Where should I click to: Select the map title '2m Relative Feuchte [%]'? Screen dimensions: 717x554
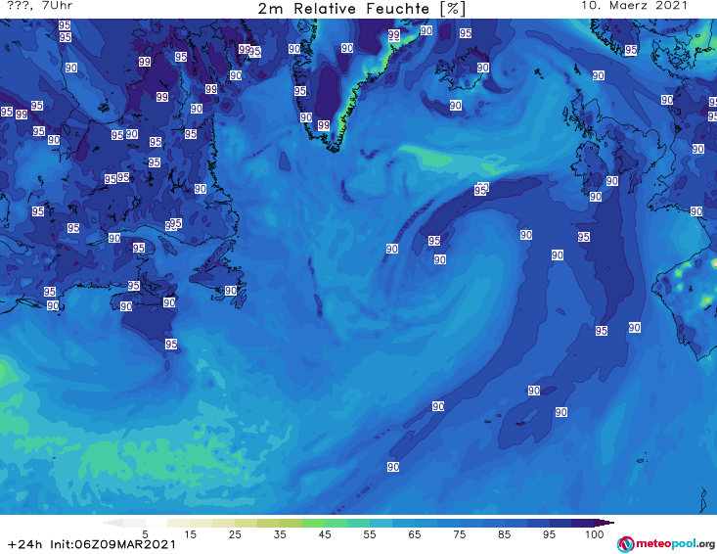pos(361,8)
